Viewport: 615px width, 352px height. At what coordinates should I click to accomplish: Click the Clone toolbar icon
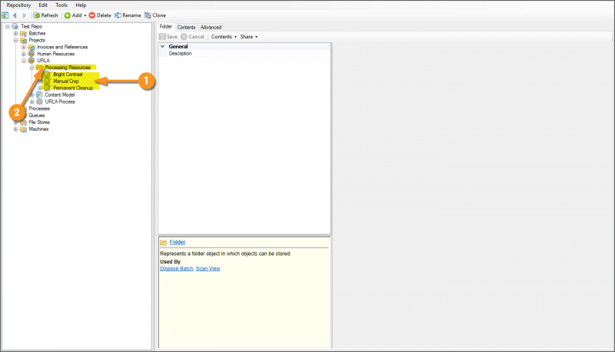[148, 15]
